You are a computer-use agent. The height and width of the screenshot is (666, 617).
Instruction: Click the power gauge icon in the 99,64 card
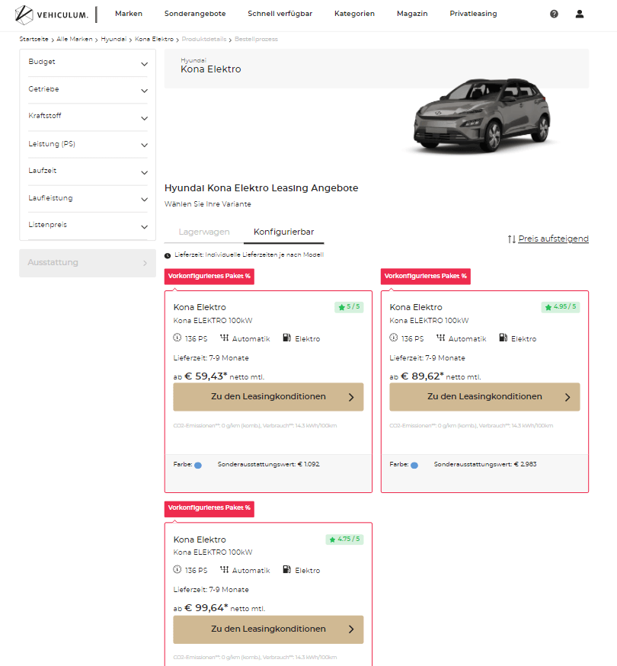point(177,569)
